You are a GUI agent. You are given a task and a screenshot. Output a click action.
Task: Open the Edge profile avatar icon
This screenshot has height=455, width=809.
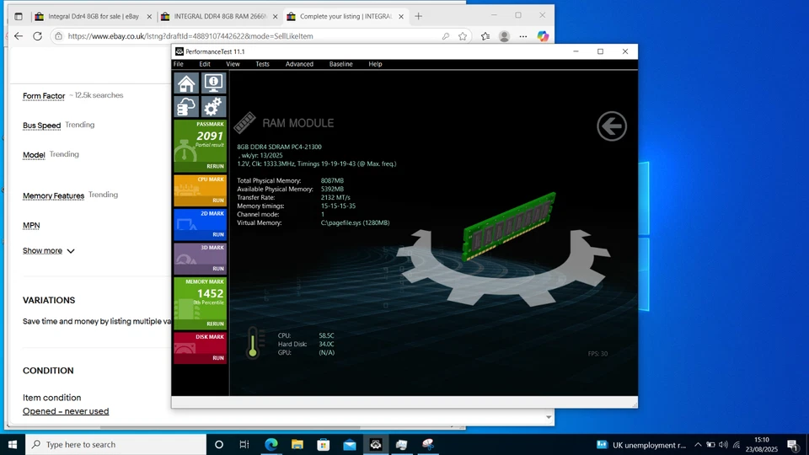(x=505, y=36)
